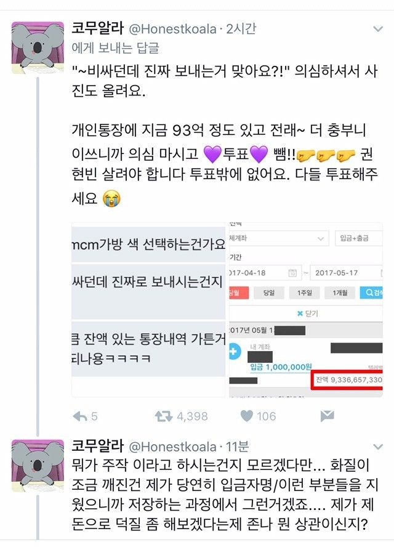Select the 1개월 period option

click(x=340, y=293)
